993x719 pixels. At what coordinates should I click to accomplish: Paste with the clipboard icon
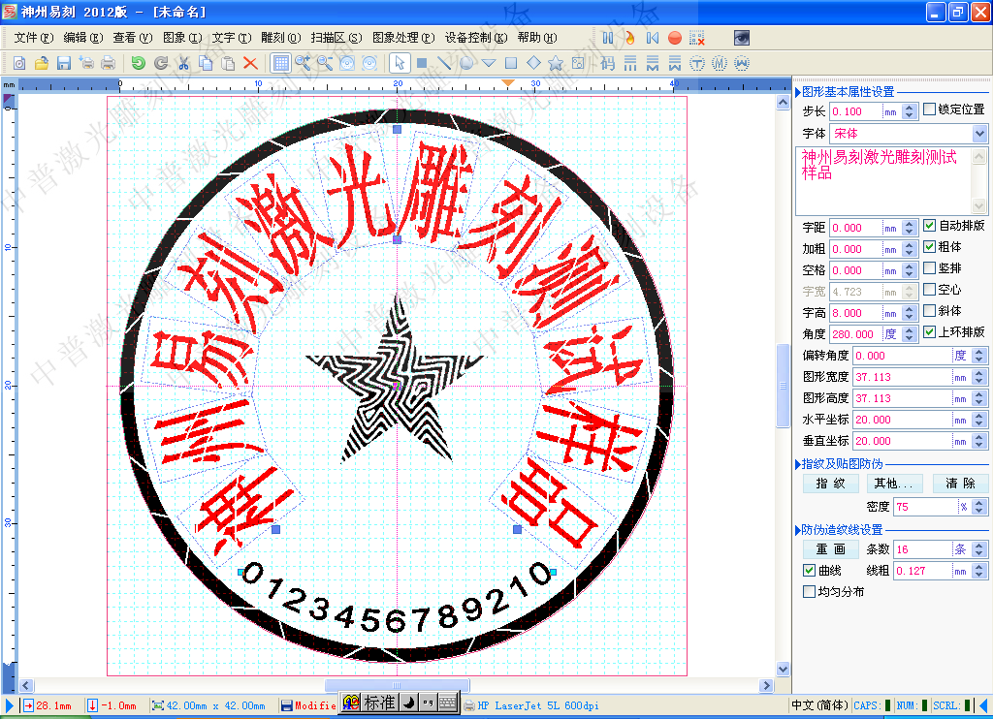(228, 63)
